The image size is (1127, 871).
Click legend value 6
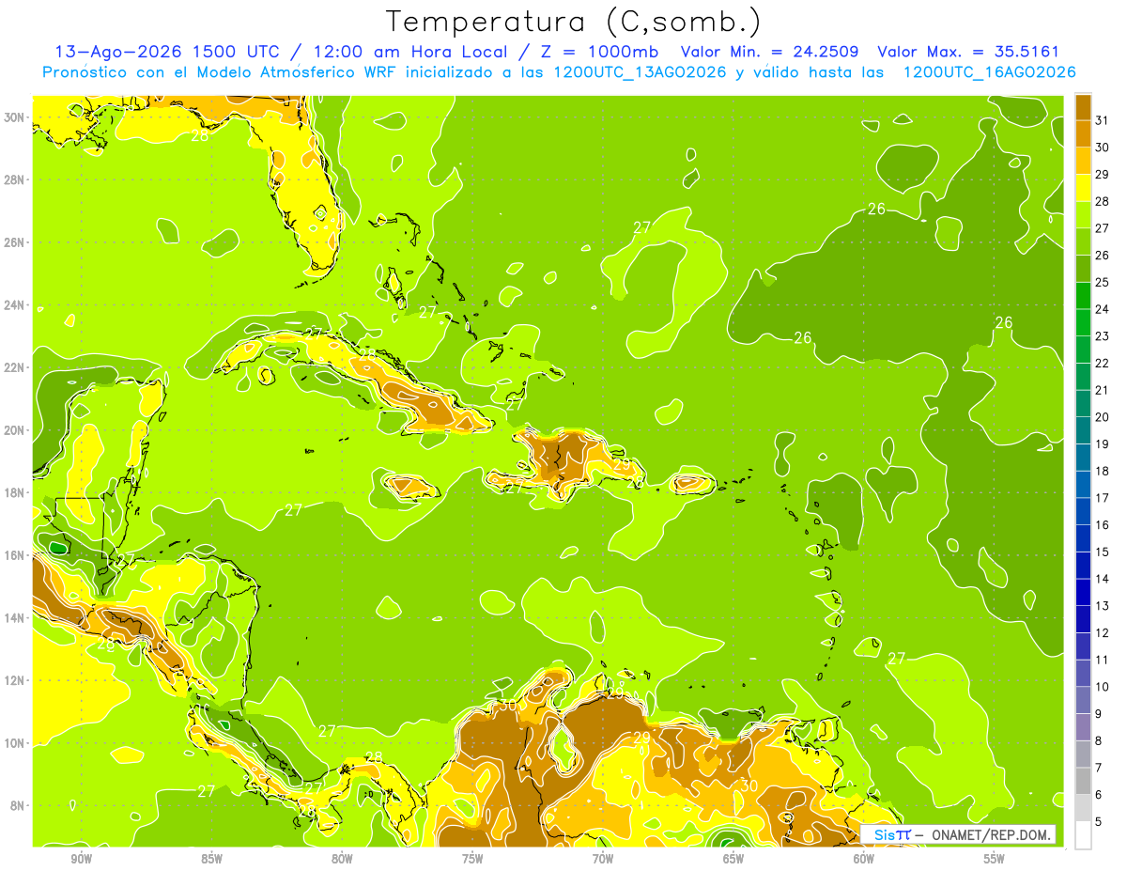[1099, 795]
